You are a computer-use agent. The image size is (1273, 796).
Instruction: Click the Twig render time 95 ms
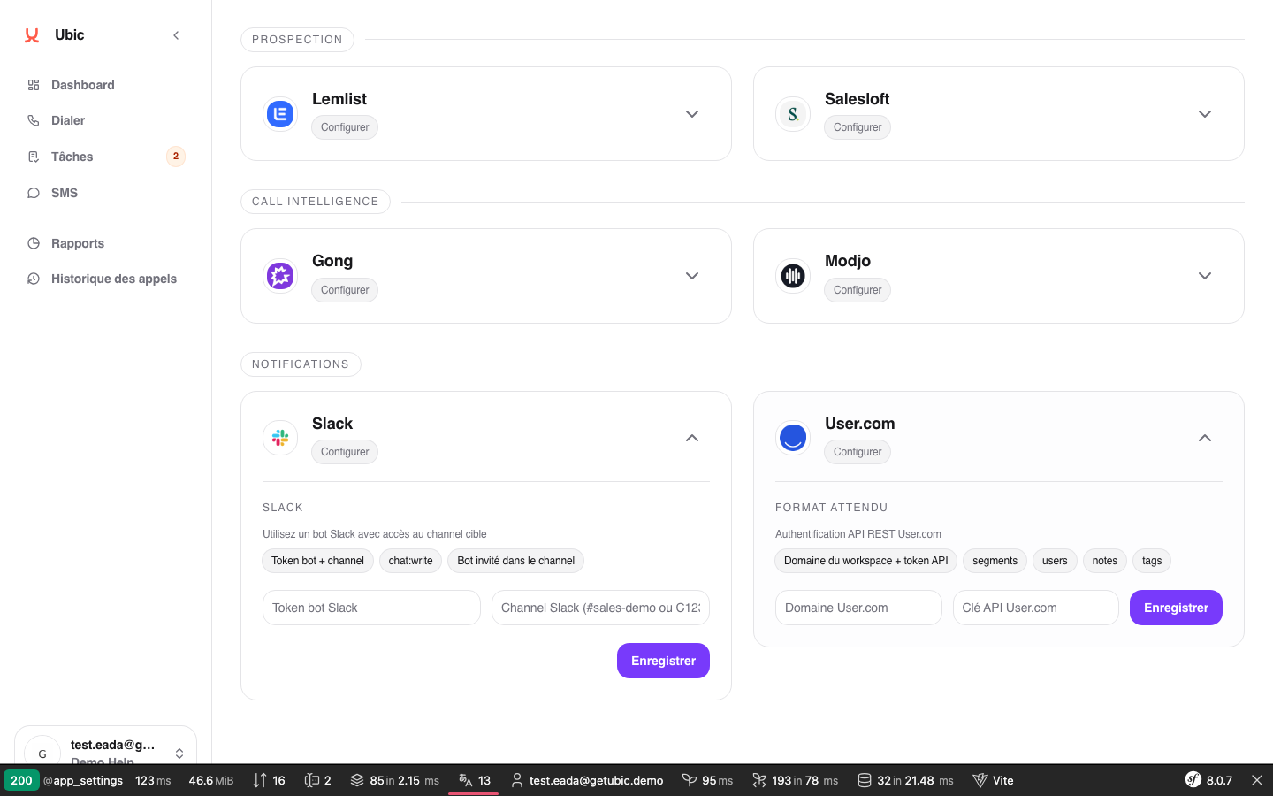point(708,780)
